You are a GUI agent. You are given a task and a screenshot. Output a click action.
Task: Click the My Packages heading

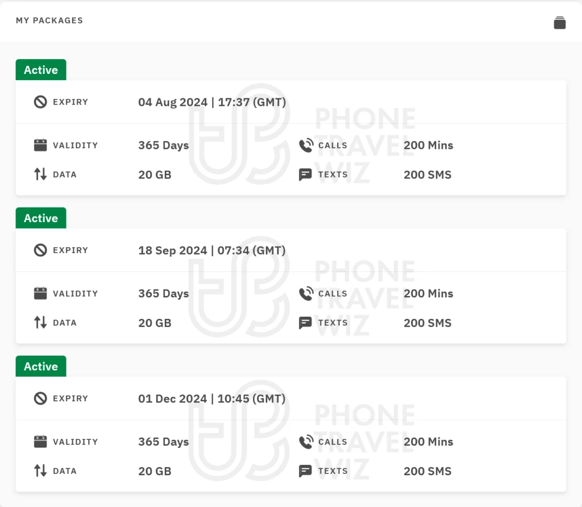[49, 20]
